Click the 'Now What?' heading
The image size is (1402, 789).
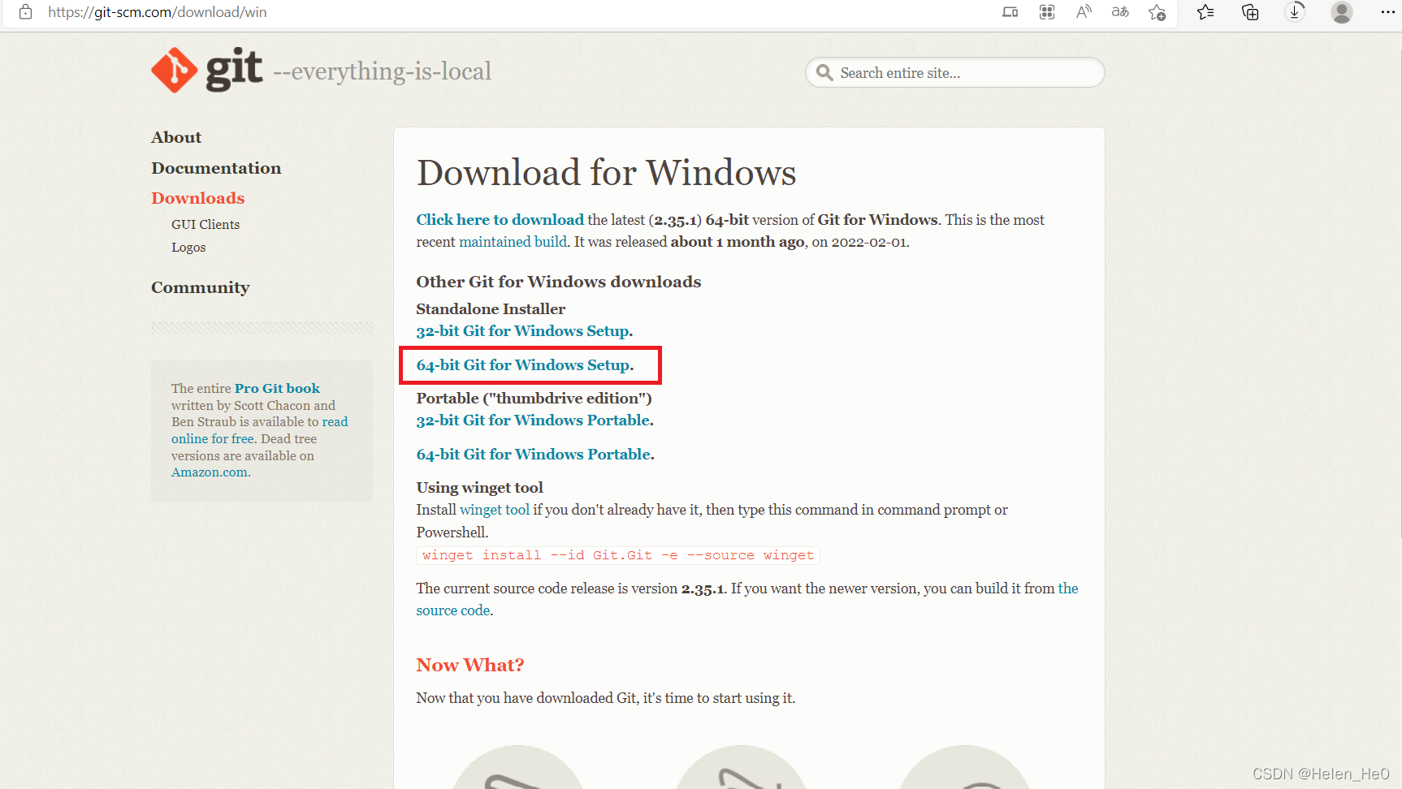pos(470,666)
